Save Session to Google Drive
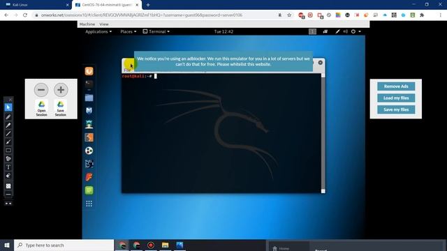447x251 pixels. (x=61, y=109)
